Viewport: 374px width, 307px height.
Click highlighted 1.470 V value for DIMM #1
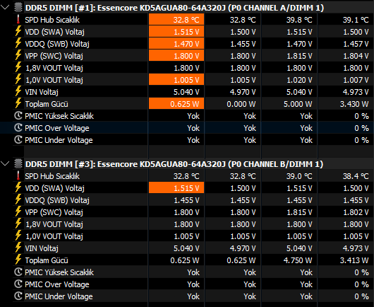[x=176, y=44]
